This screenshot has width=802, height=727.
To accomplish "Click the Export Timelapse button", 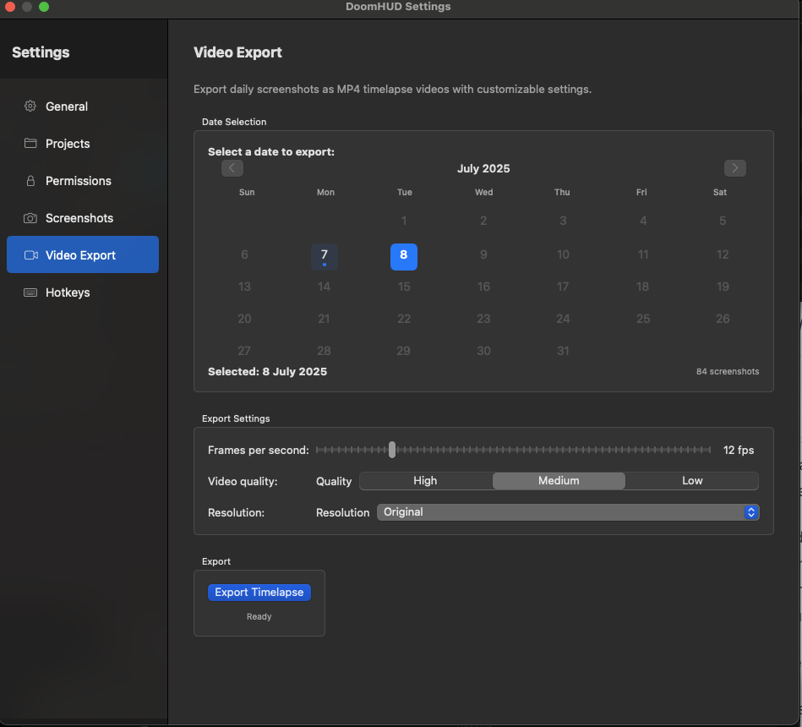I will pyautogui.click(x=259, y=593).
